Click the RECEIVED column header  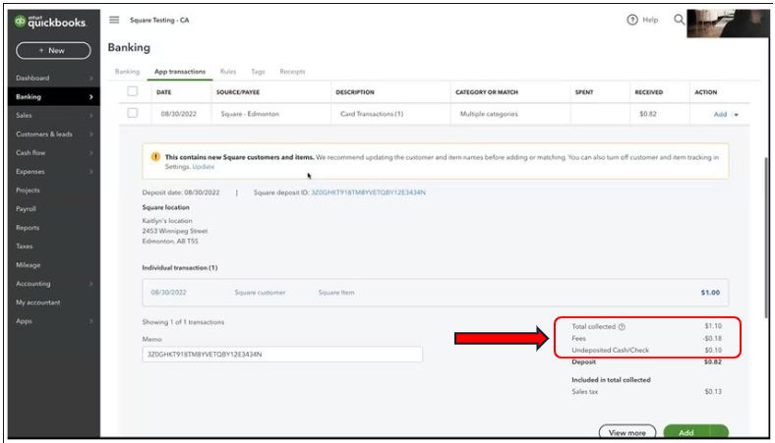pos(648,92)
